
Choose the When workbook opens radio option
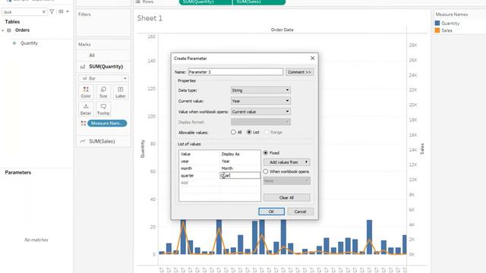pos(266,171)
